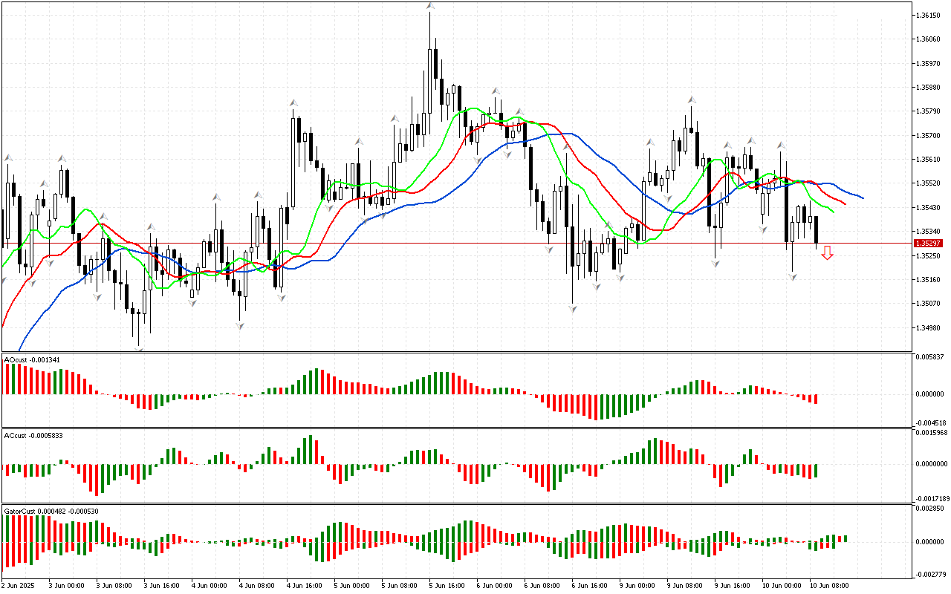Select the AOcust indicator label

coord(32,360)
